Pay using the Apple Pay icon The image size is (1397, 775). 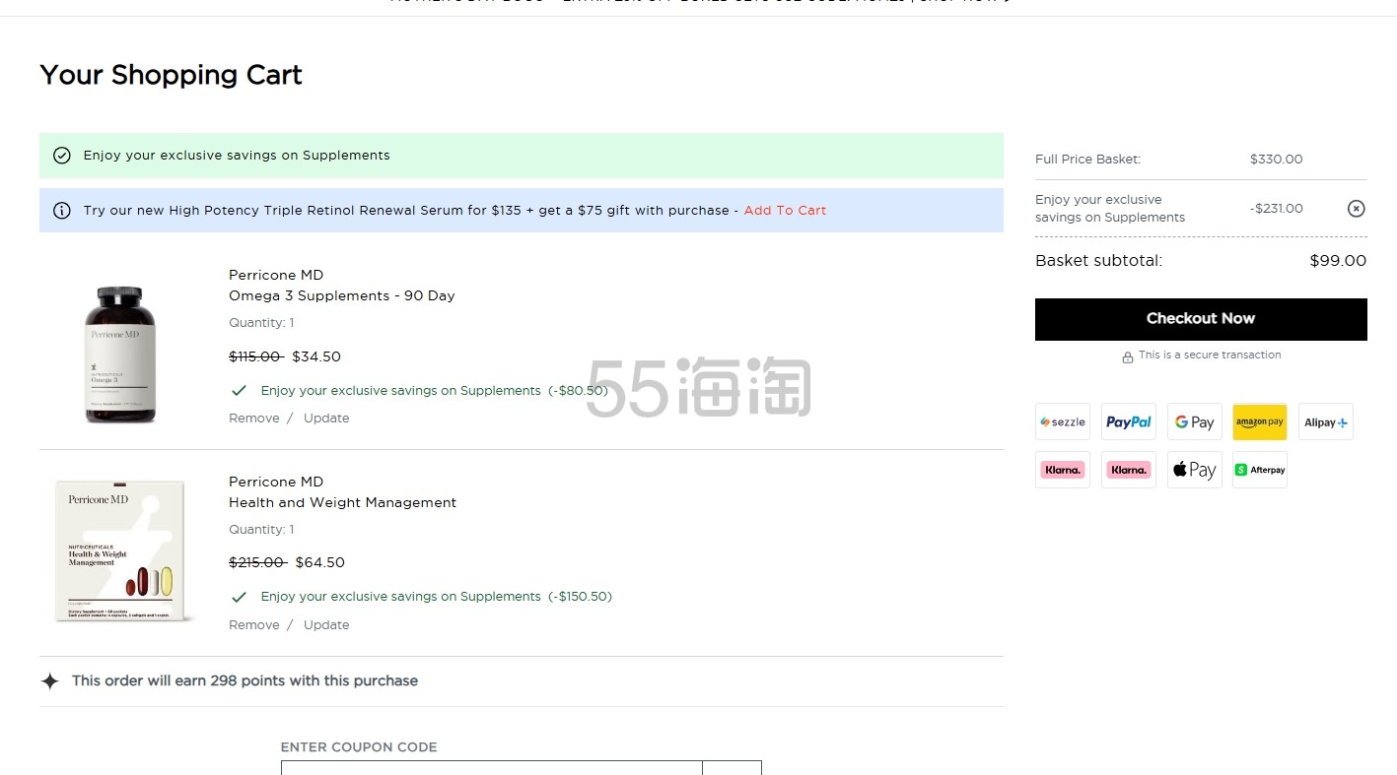(x=1194, y=470)
